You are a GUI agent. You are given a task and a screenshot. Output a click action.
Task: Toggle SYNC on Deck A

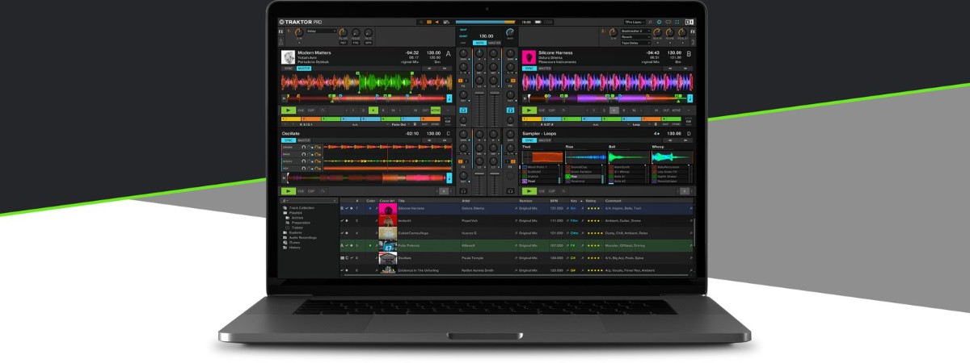click(289, 69)
